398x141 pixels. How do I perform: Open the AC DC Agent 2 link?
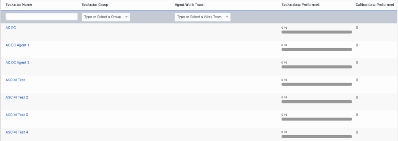17,62
